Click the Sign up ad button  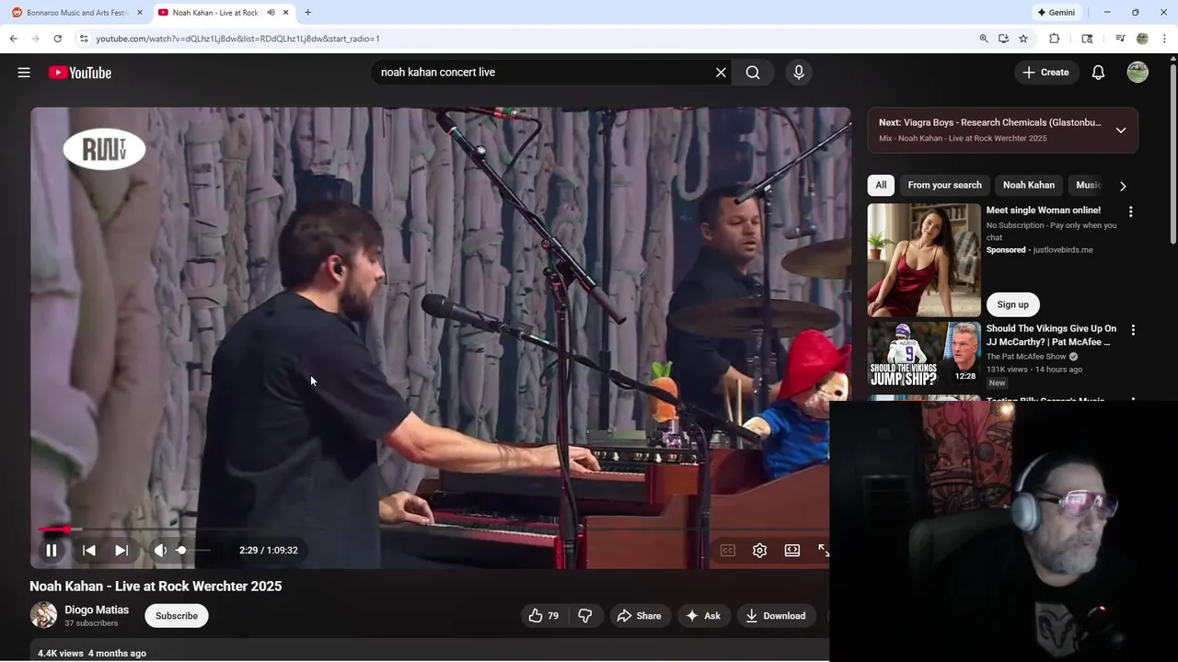(x=1013, y=304)
